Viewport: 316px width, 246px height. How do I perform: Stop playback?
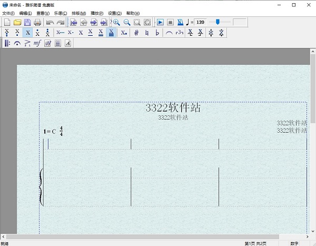[171, 22]
